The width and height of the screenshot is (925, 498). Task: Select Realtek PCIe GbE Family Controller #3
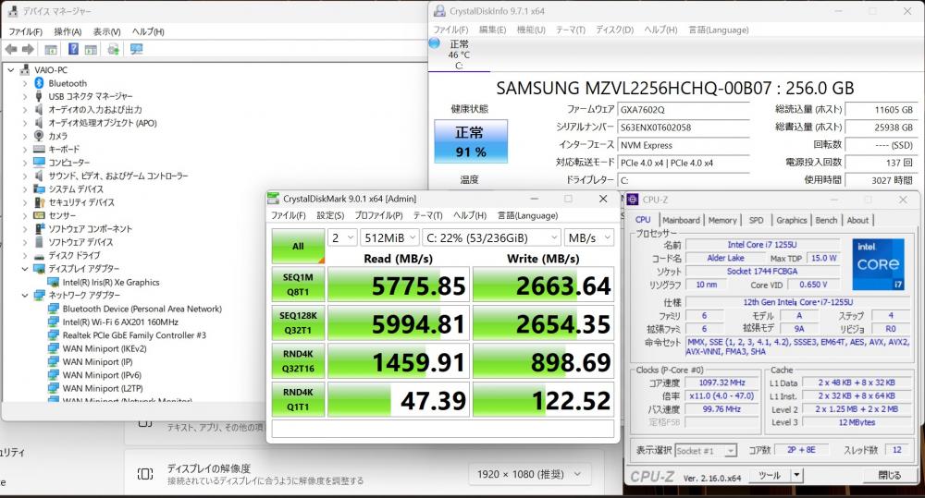pyautogui.click(x=134, y=335)
